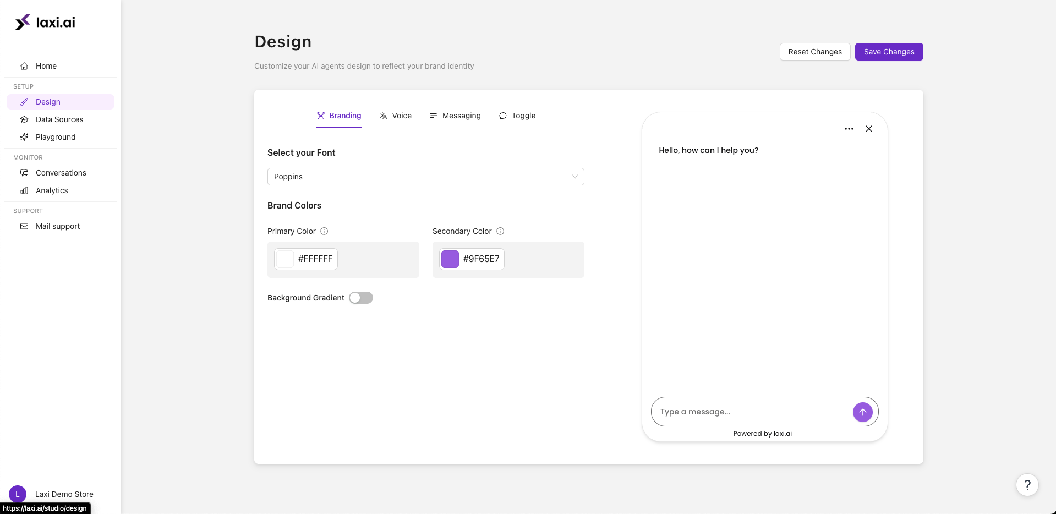Click the Primary Color info icon
Screen dimensions: 1056x514
tap(324, 231)
